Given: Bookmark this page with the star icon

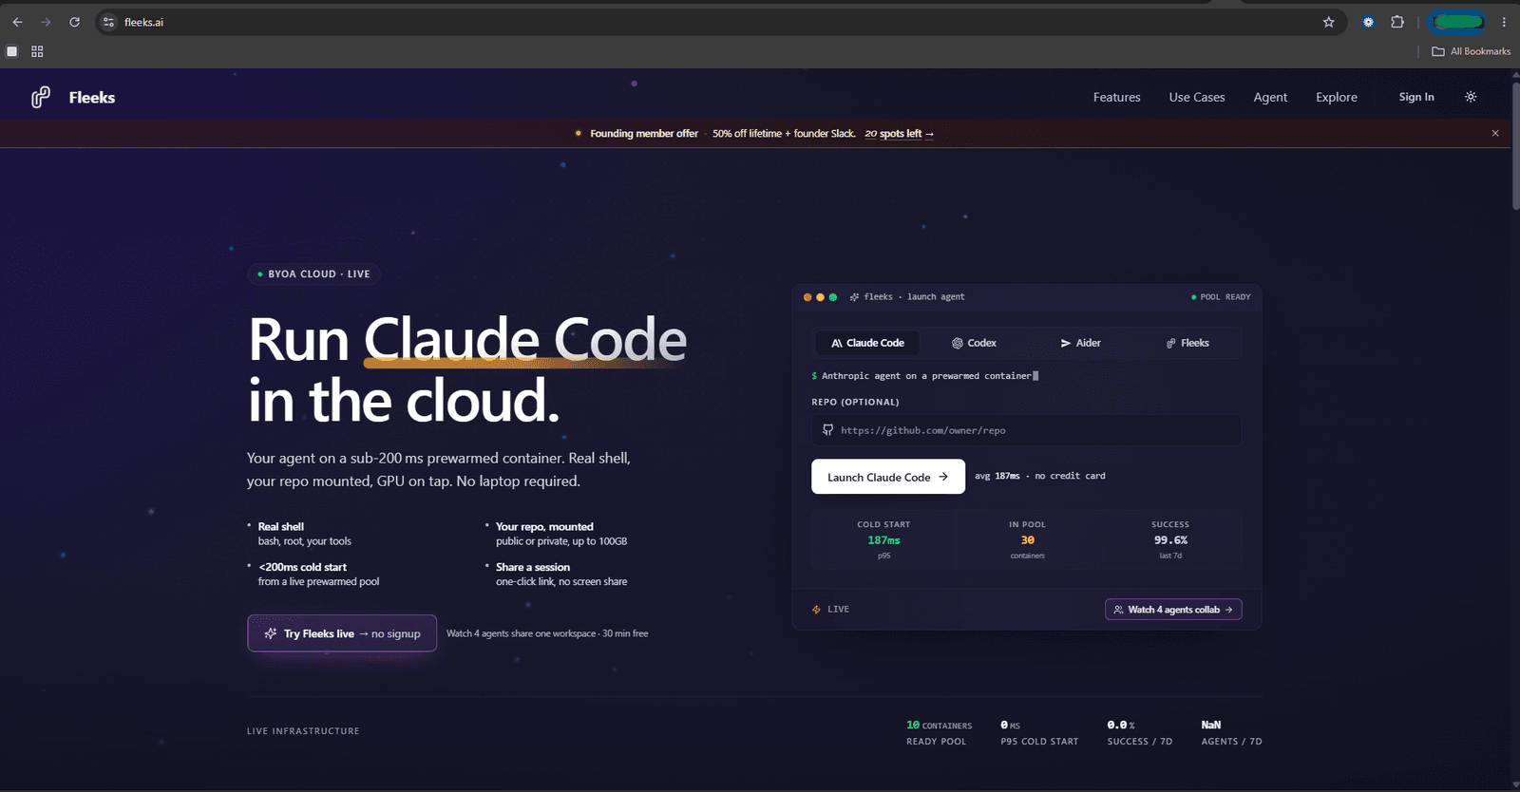Looking at the screenshot, I should [1328, 22].
